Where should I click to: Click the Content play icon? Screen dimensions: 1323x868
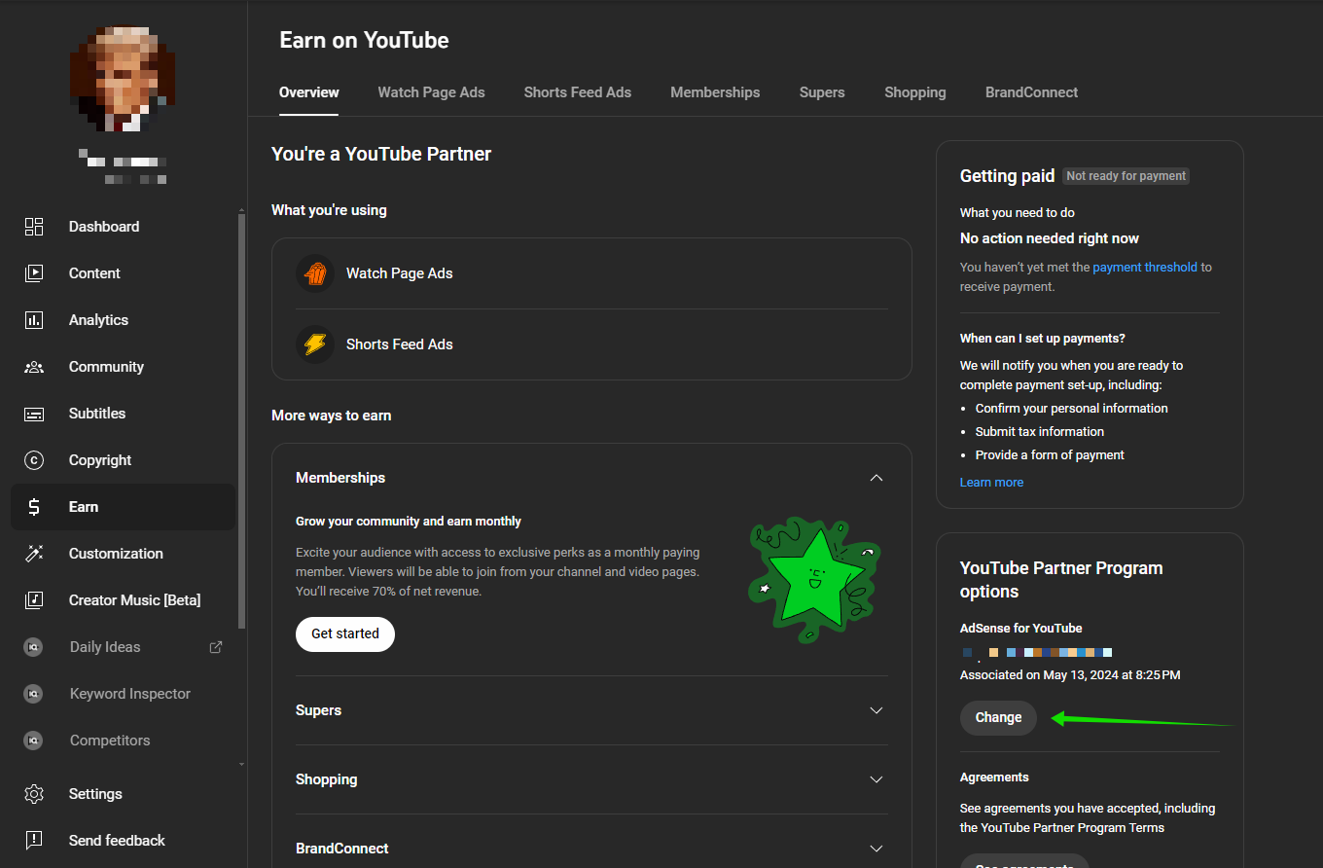coord(34,273)
